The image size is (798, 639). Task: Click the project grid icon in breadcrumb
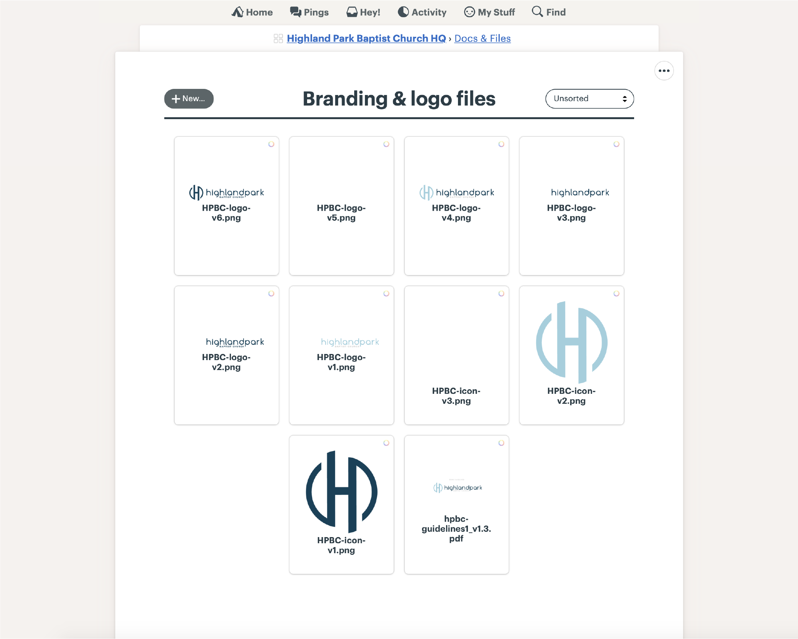click(278, 39)
